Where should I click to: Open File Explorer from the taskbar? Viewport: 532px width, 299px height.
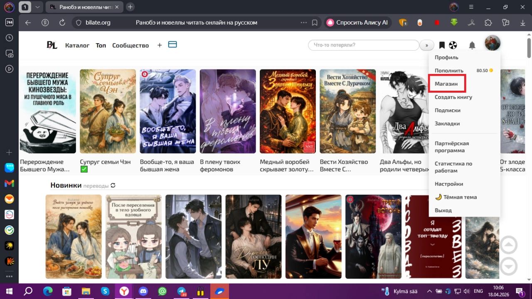(x=86, y=291)
